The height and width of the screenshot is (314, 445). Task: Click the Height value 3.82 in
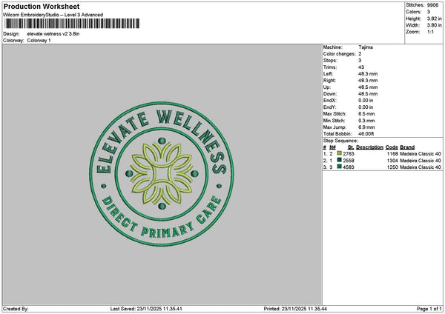tap(434, 19)
